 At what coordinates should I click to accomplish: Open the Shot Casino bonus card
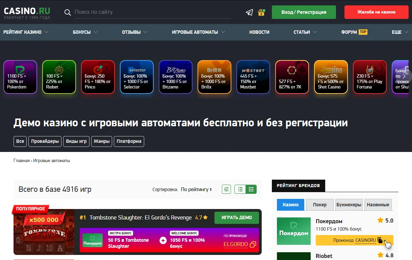331,77
